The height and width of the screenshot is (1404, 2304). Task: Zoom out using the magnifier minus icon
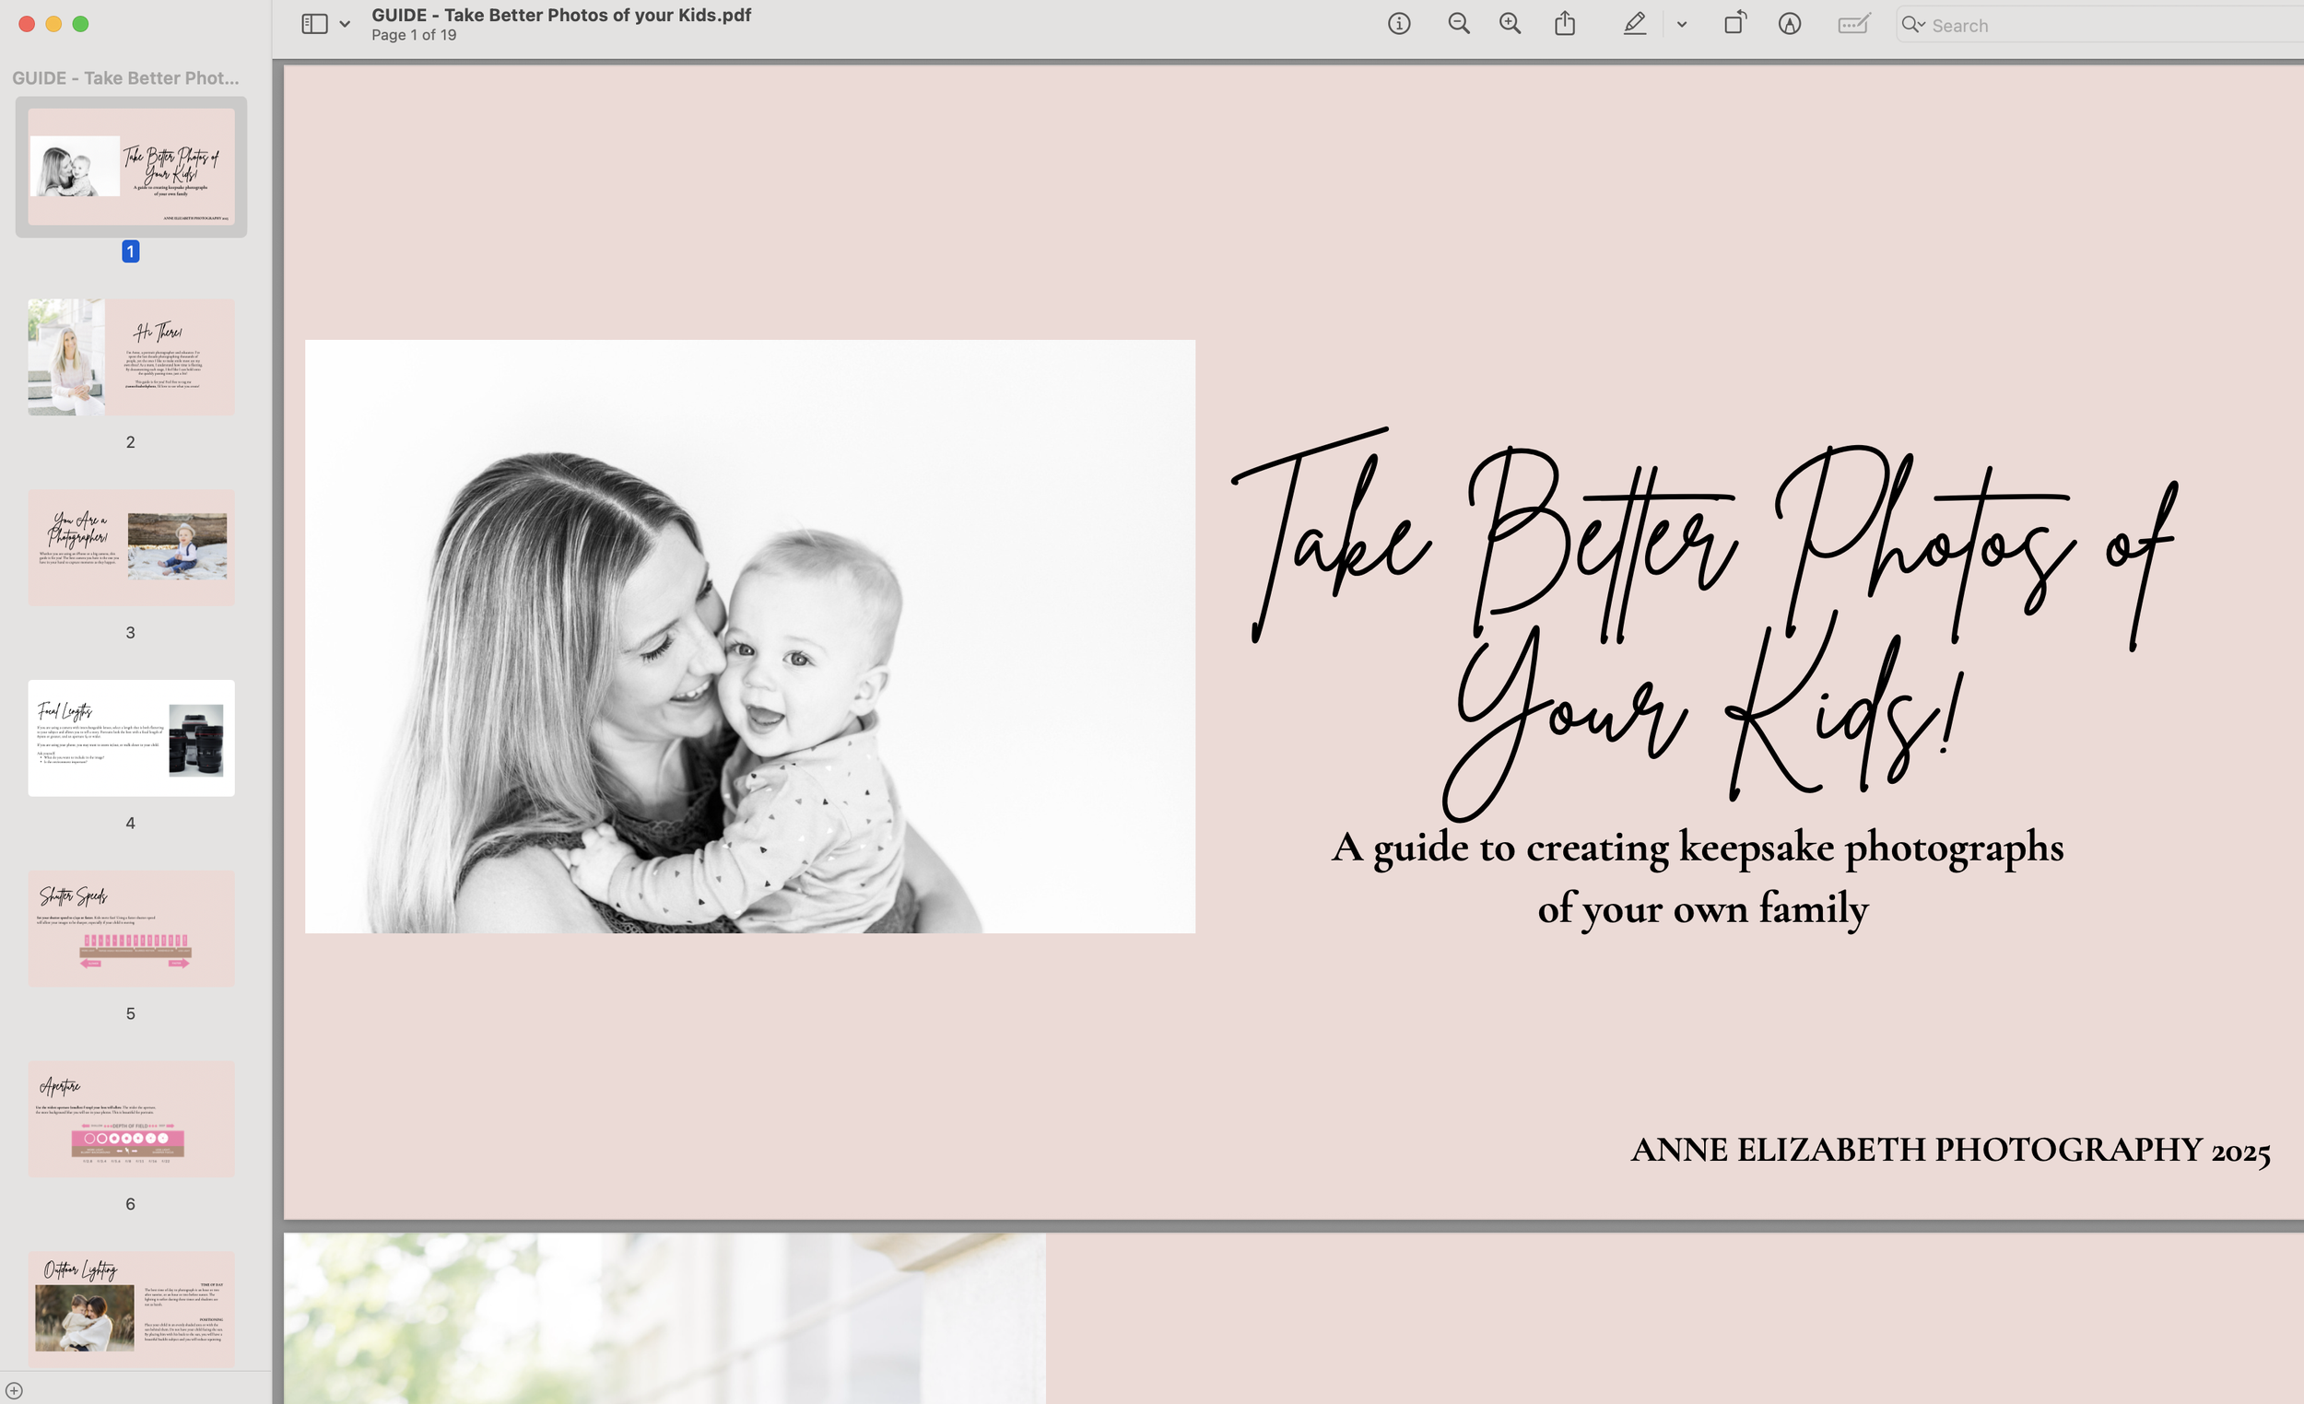1458,24
